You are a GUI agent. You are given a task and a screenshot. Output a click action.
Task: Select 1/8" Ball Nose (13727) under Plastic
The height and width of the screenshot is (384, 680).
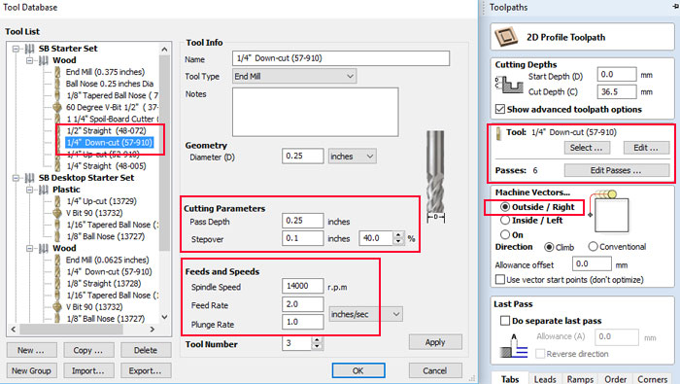(x=105, y=236)
